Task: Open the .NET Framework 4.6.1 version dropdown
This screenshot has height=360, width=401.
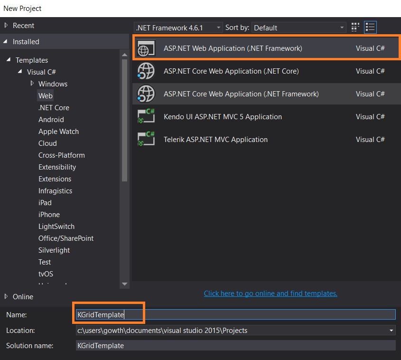Action: 218,28
